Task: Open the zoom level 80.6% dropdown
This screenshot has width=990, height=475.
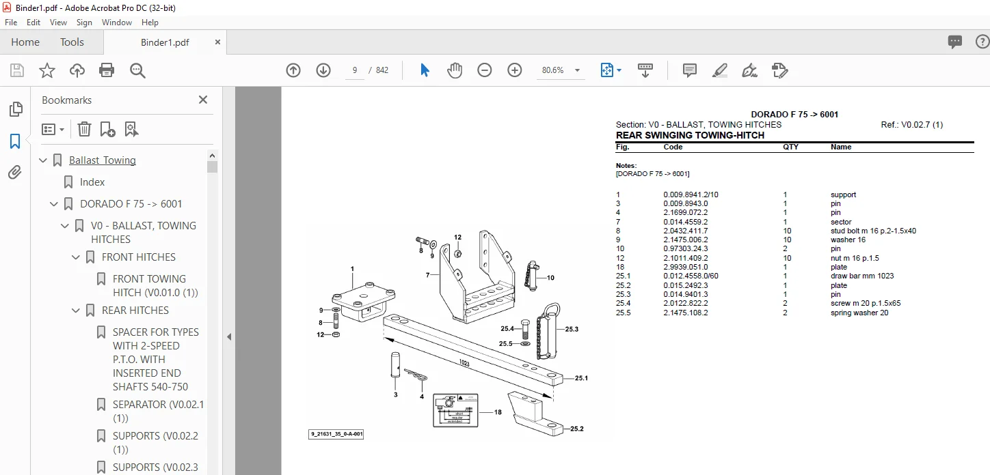Action: click(577, 70)
